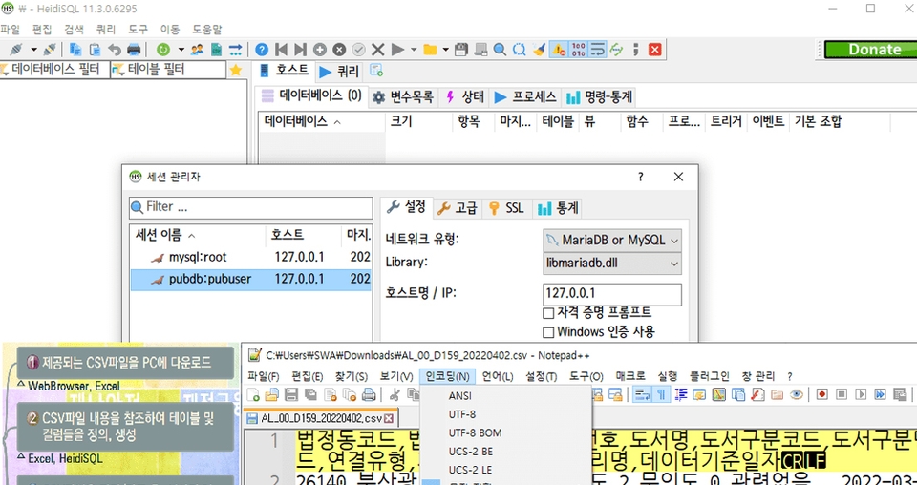Click the paste clipboard icon in HeidiSQL toolbar
This screenshot has width=917, height=485.
click(x=95, y=50)
